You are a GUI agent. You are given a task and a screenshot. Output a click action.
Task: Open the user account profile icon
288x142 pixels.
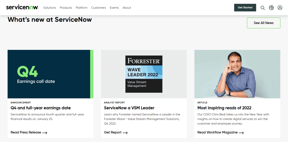(280, 8)
